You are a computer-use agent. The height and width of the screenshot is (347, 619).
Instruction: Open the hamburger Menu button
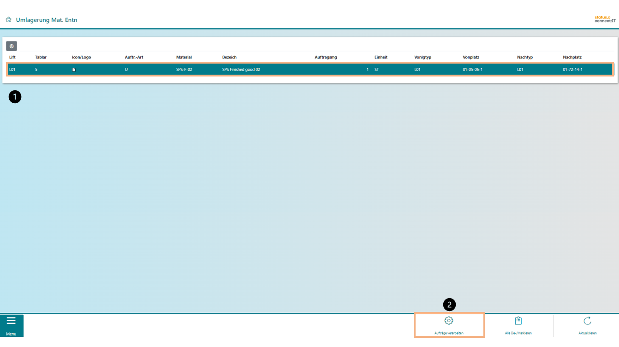[x=11, y=325]
